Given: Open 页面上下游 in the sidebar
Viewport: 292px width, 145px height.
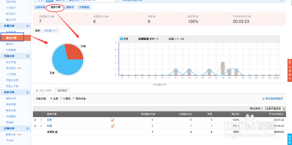Looking at the screenshot, I should tap(12, 86).
